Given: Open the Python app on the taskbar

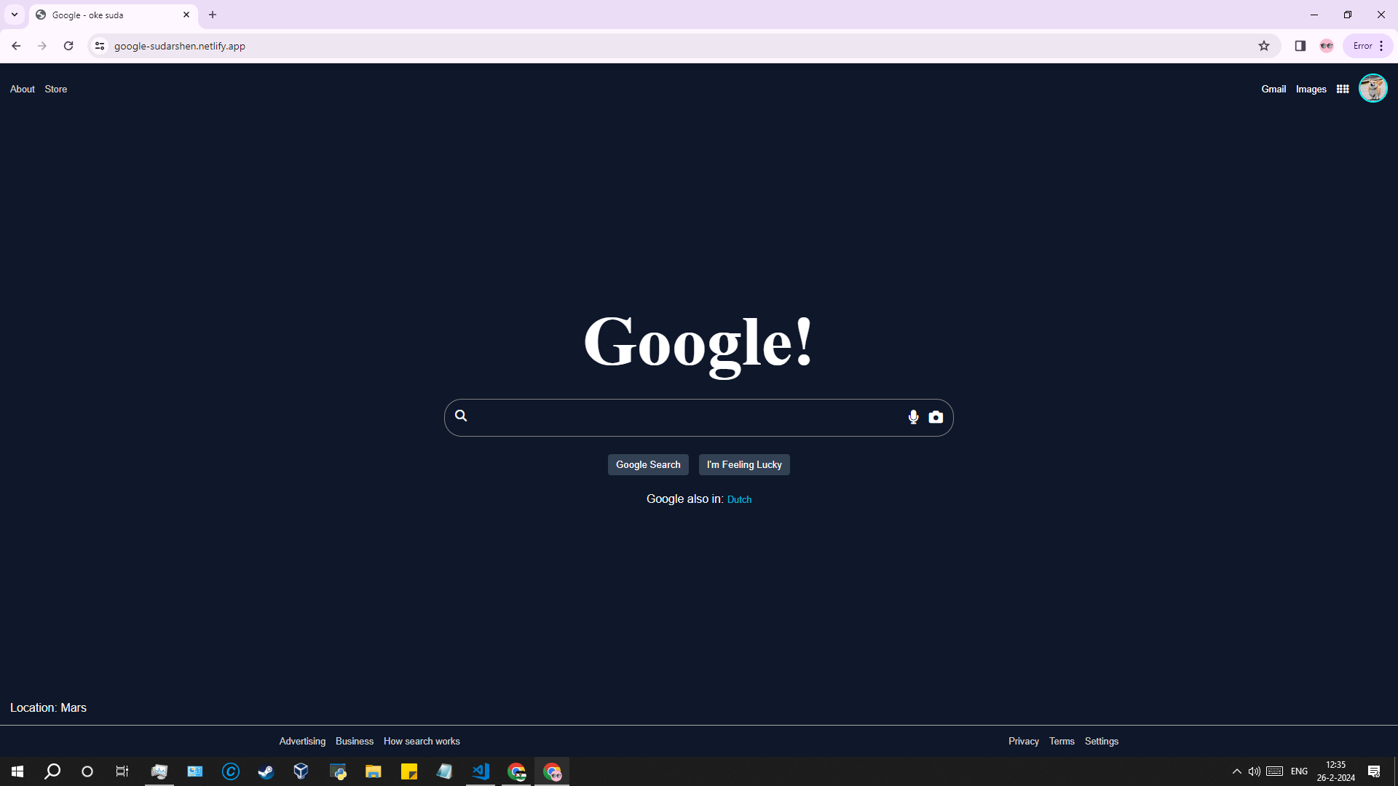Looking at the screenshot, I should click(x=338, y=771).
